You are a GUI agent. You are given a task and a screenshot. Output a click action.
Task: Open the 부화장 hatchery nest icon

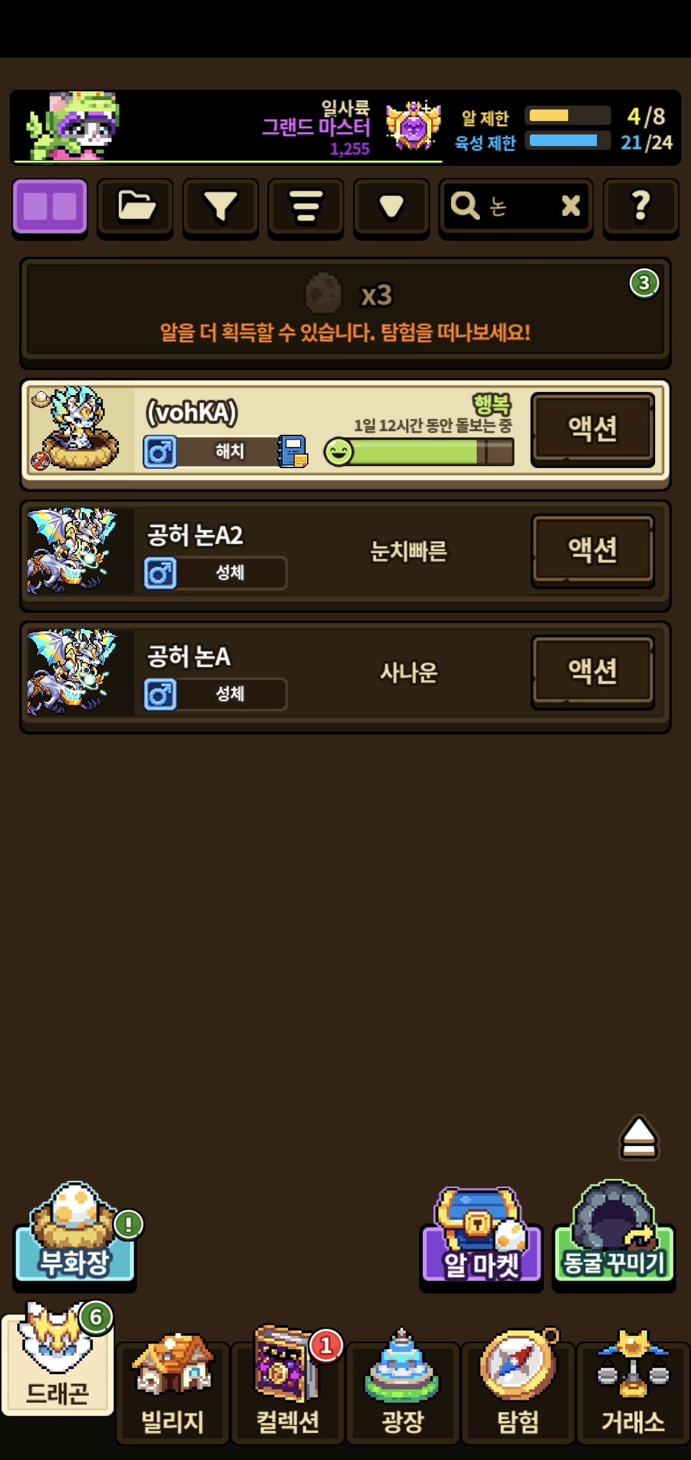[x=75, y=1231]
